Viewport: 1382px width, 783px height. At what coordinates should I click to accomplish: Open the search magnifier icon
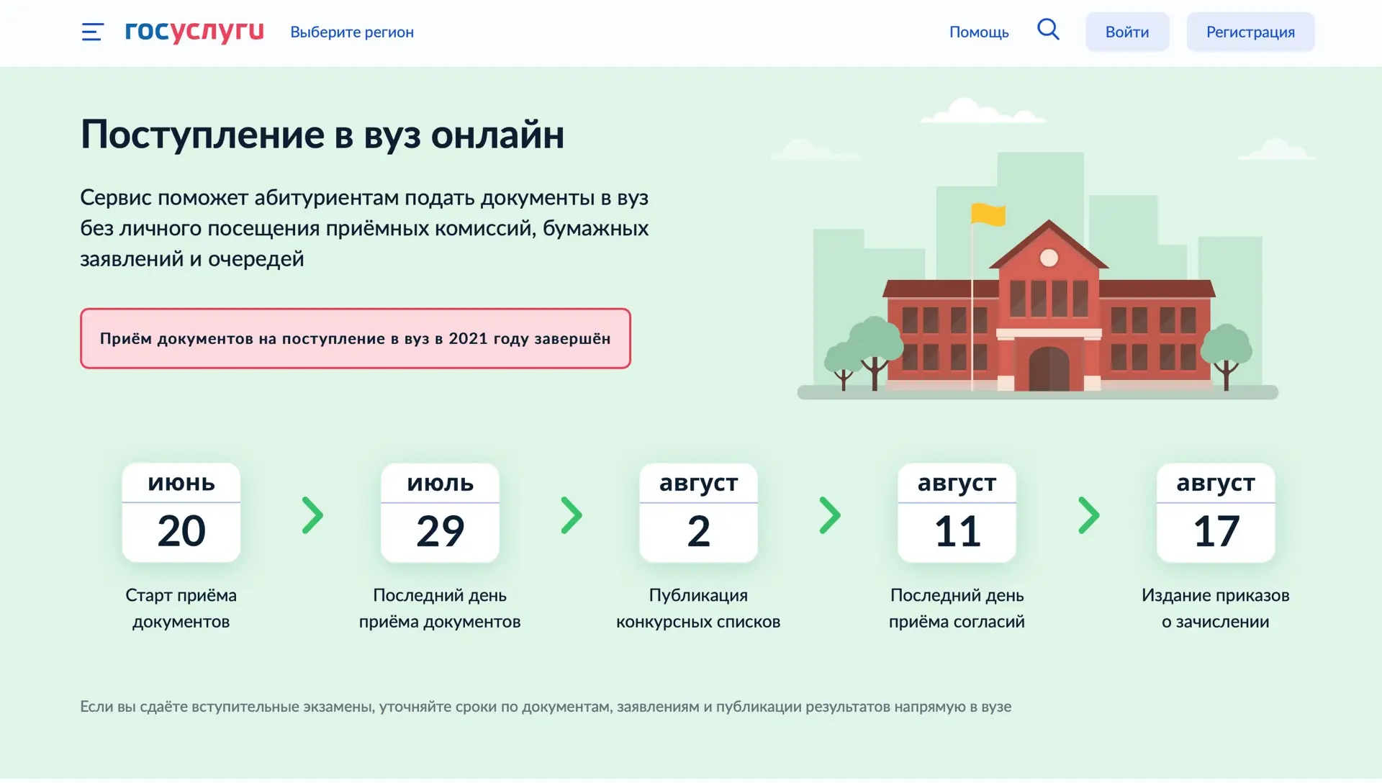[1048, 30]
